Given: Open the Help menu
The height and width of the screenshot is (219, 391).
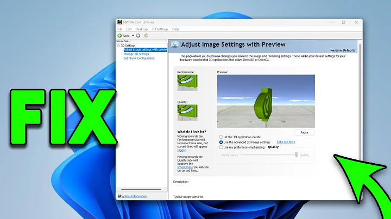Looking at the screenshot, I should (175, 29).
